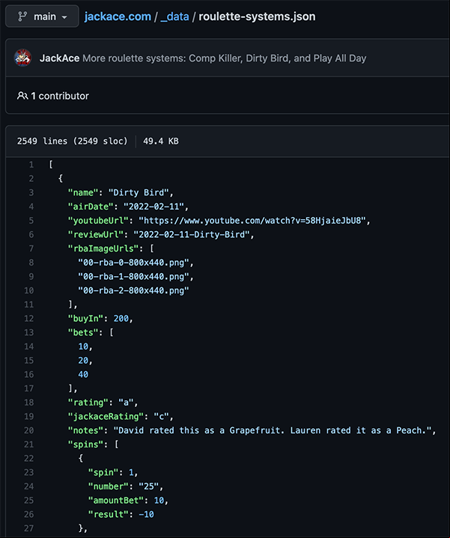Click the git branch icon
Viewport: 450px width, 538px height.
point(22,16)
